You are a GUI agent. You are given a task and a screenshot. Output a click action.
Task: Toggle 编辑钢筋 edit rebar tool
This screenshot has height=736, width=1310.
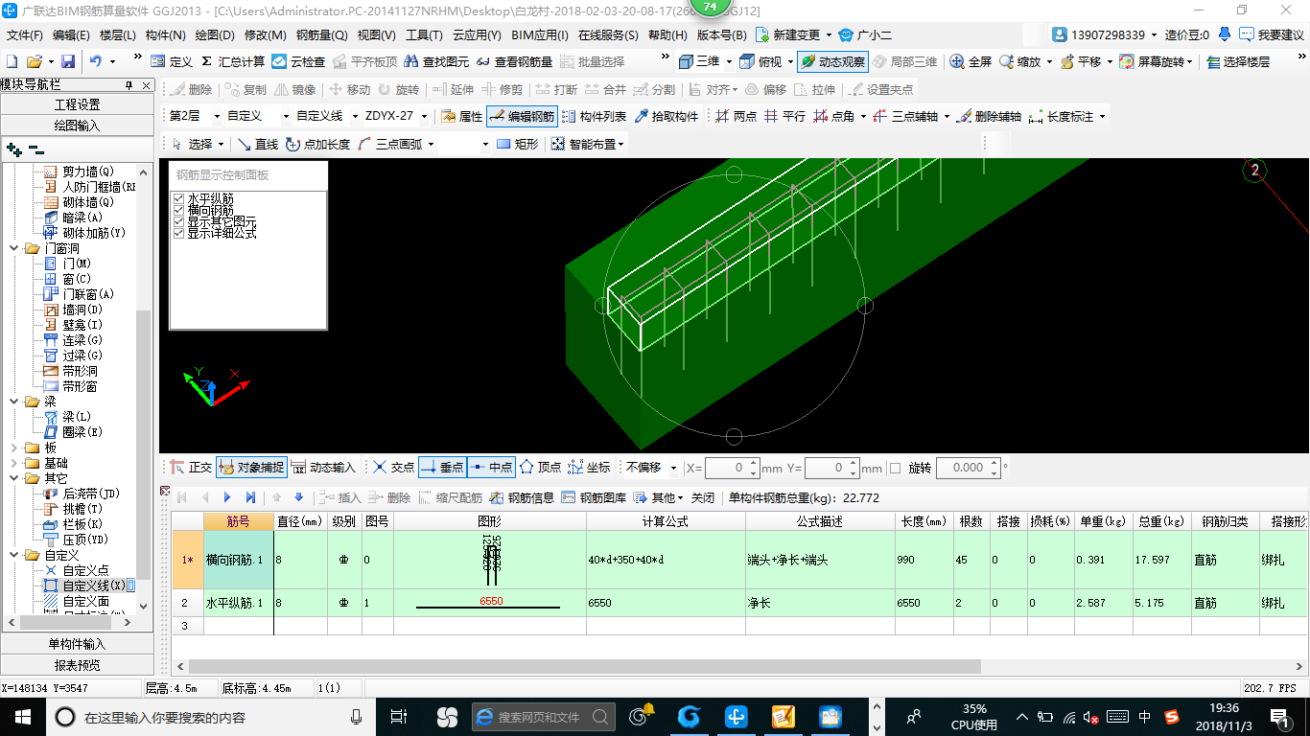pos(522,117)
